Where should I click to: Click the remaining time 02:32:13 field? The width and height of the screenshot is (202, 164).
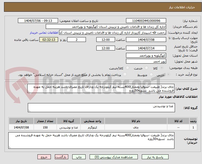[49, 40]
